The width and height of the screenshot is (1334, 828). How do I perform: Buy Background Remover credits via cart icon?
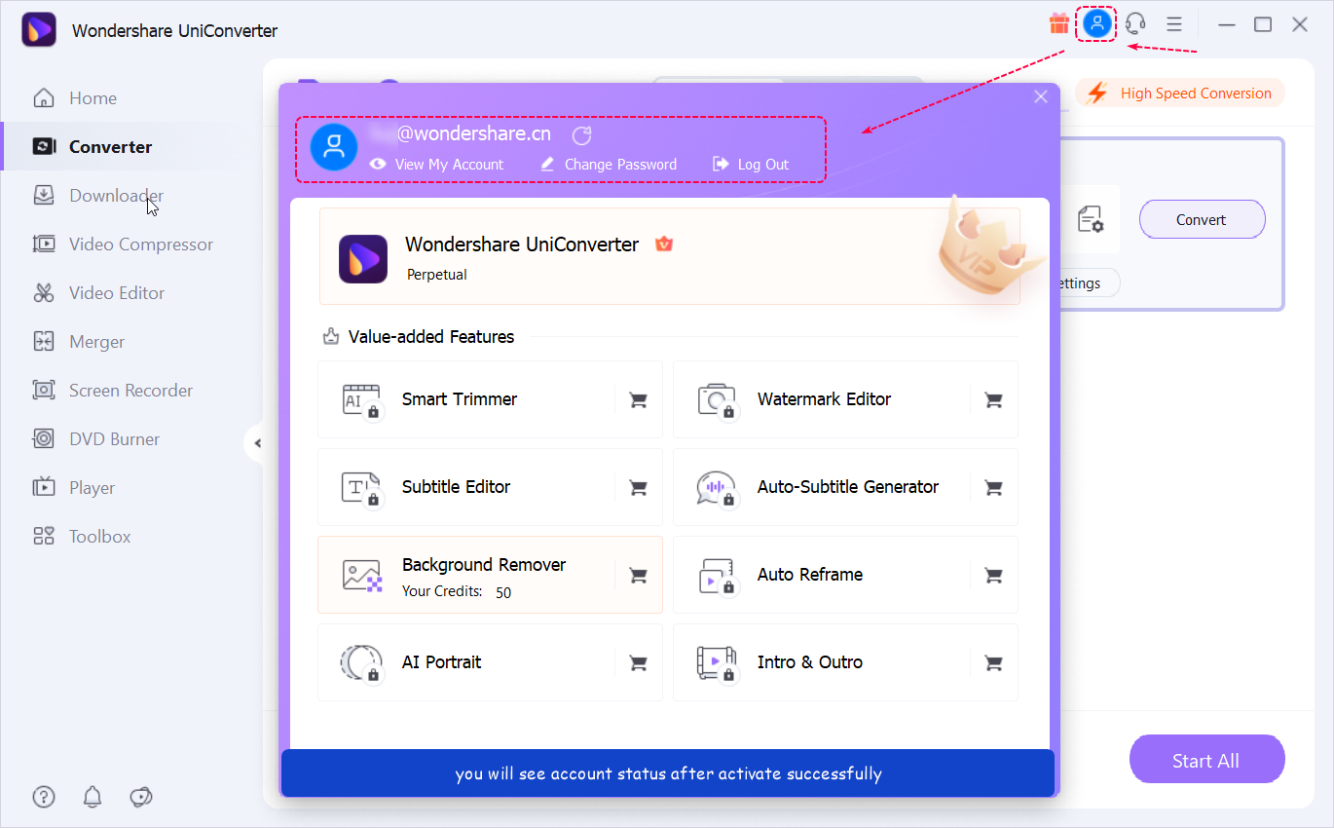[x=639, y=575]
